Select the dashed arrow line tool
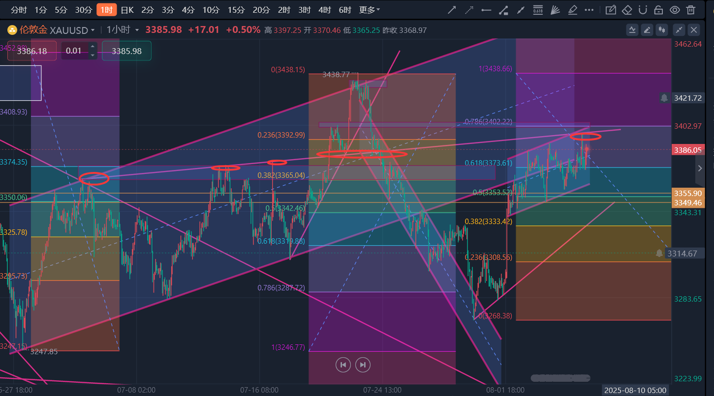714x396 pixels. (x=469, y=10)
